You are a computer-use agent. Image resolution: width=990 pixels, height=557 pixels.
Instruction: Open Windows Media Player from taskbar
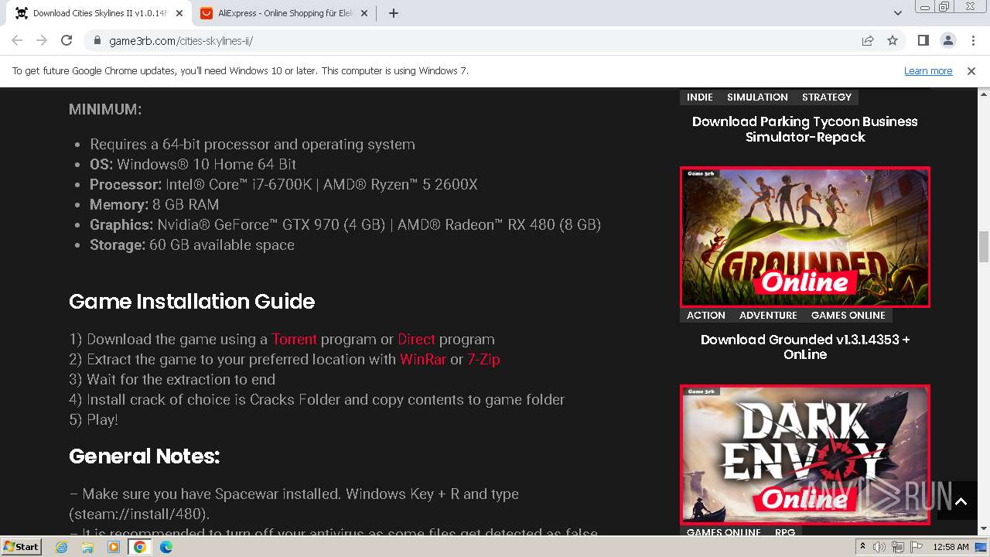coord(114,547)
